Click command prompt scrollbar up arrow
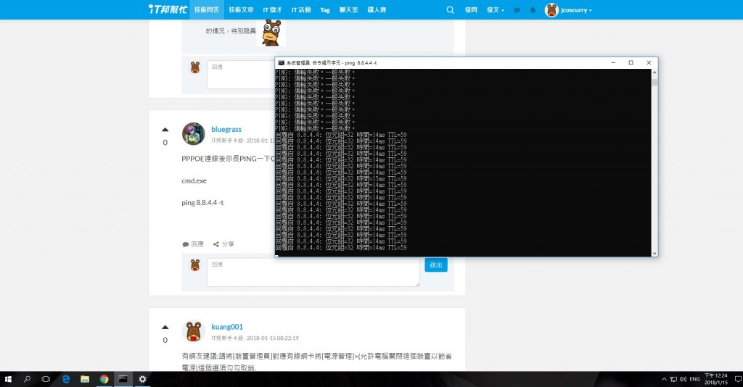Viewport: 743px width, 387px height. (654, 72)
